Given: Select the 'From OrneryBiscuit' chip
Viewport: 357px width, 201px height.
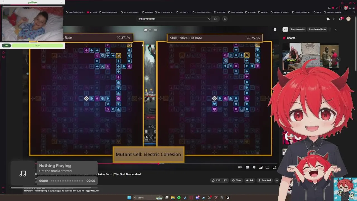Looking at the screenshot, I should [317, 29].
